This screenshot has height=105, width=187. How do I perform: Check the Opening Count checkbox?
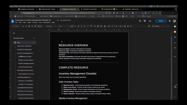(x=62, y=85)
